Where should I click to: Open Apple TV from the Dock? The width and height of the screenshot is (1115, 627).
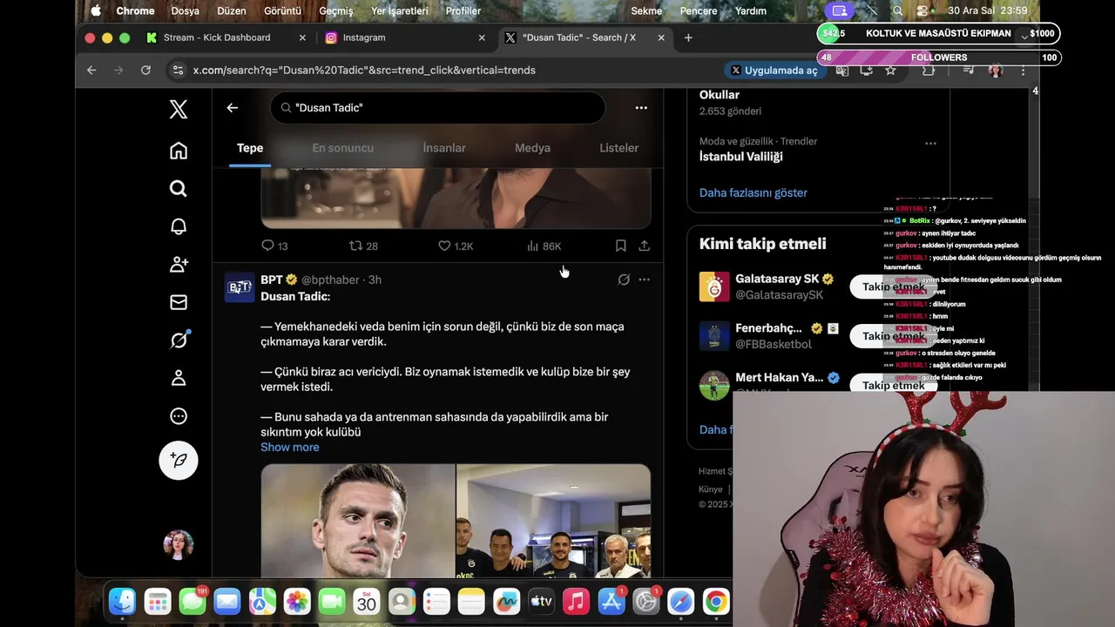tap(541, 602)
